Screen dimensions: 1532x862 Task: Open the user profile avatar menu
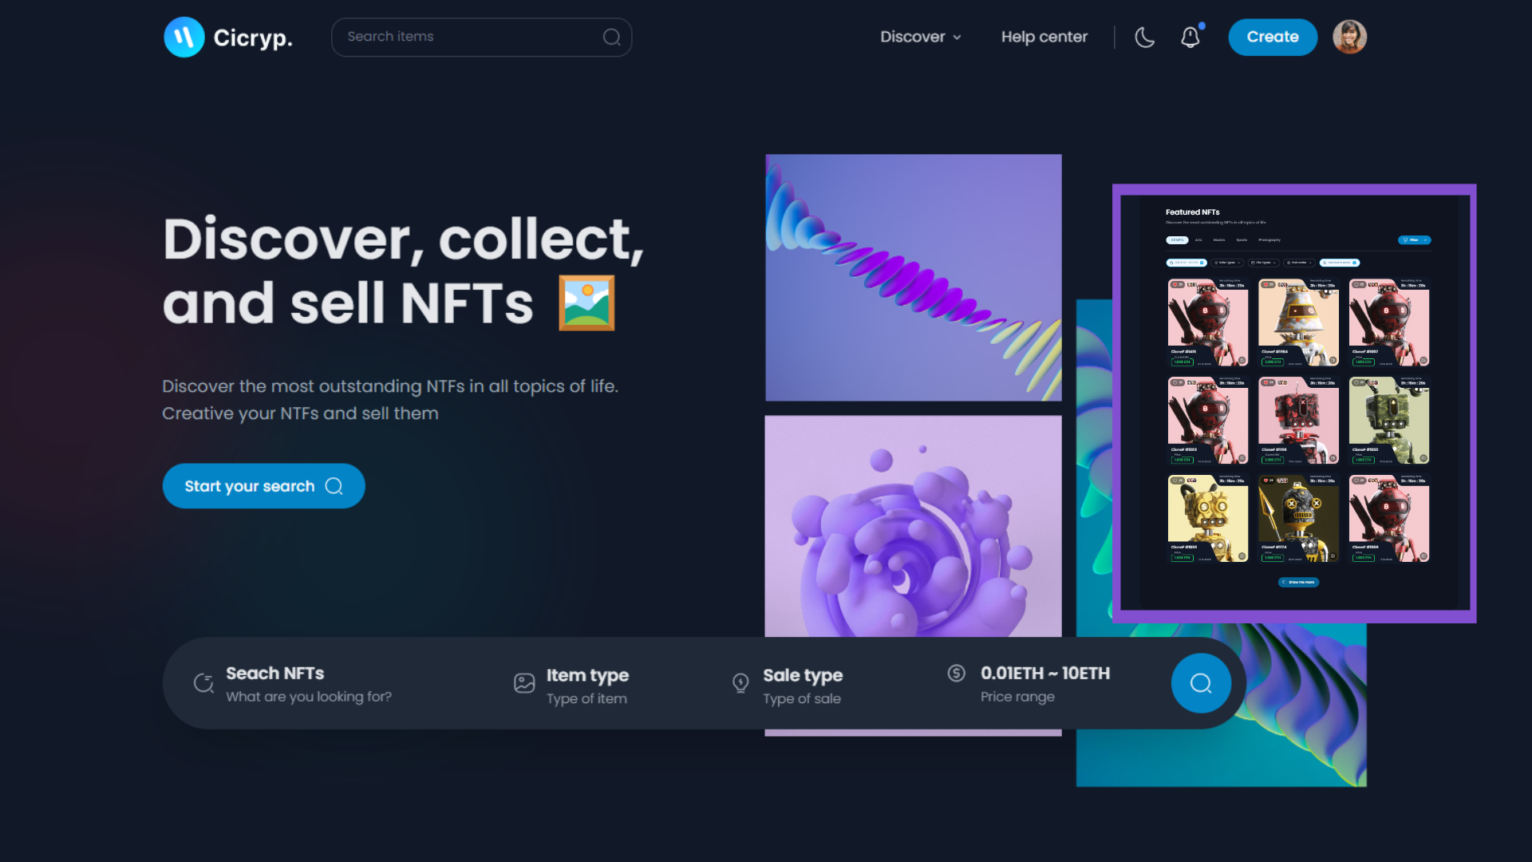[1350, 37]
